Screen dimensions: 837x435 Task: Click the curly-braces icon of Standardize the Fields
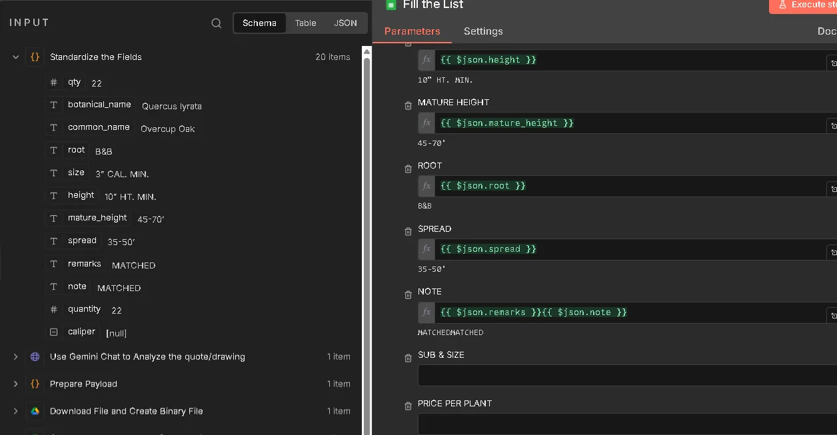(x=35, y=57)
